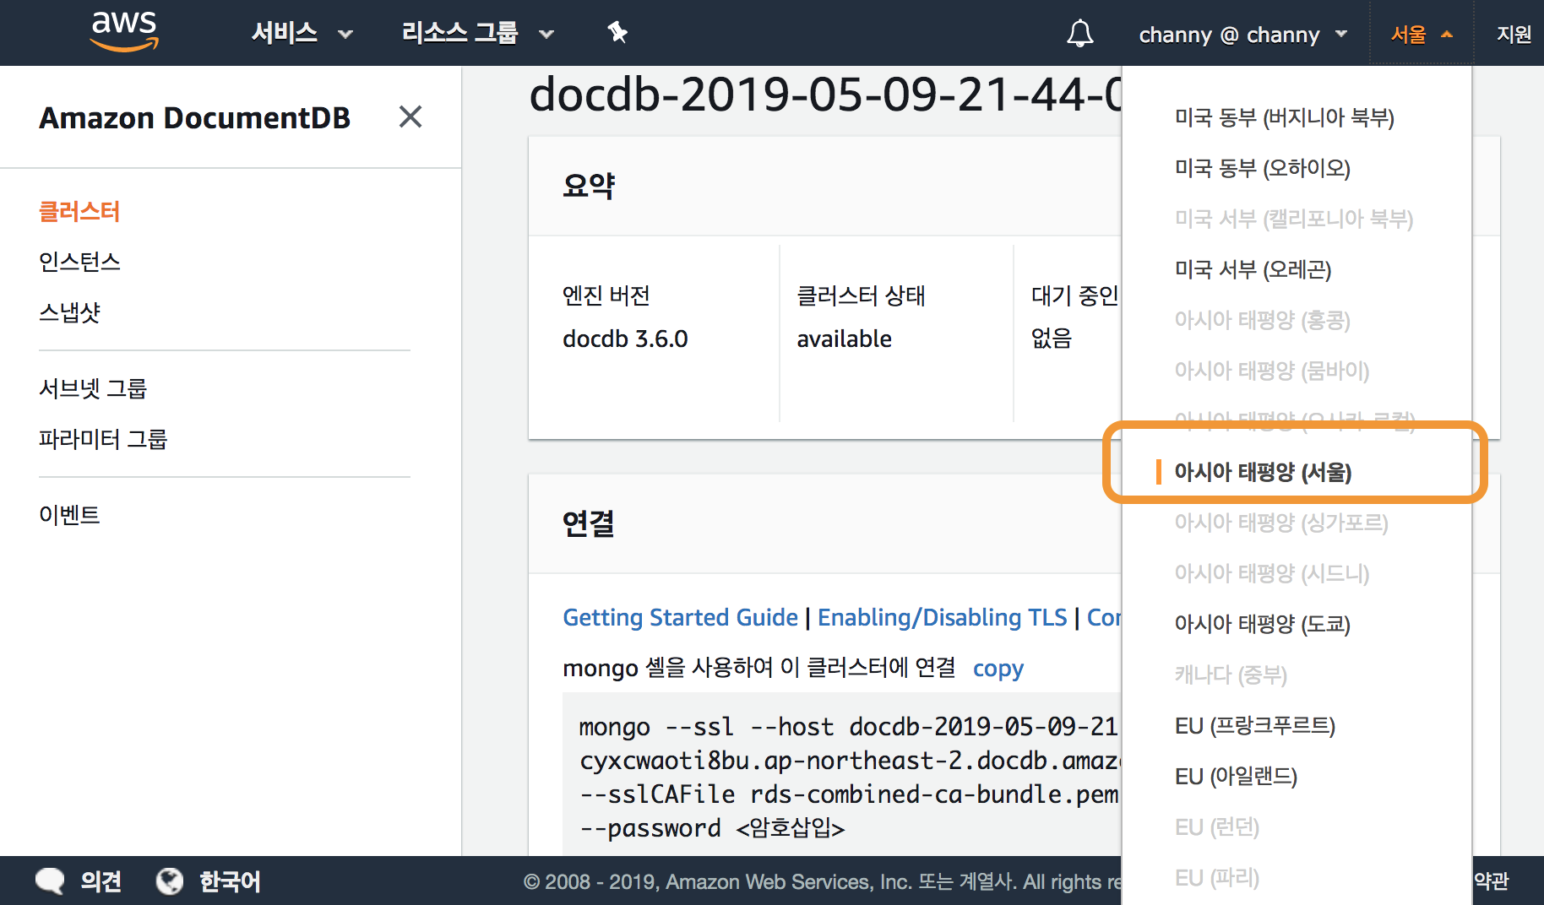Expand the 서비스 services dropdown
The image size is (1544, 905).
[302, 33]
